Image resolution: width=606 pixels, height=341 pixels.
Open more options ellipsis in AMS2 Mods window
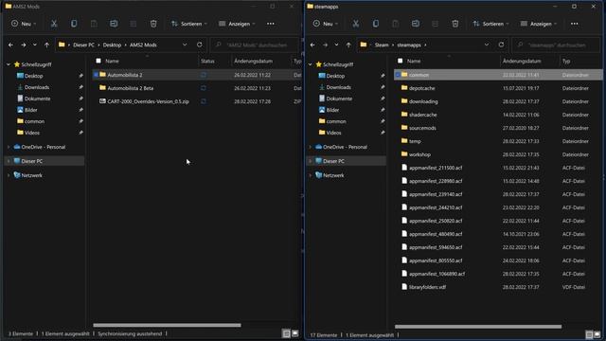click(x=271, y=24)
